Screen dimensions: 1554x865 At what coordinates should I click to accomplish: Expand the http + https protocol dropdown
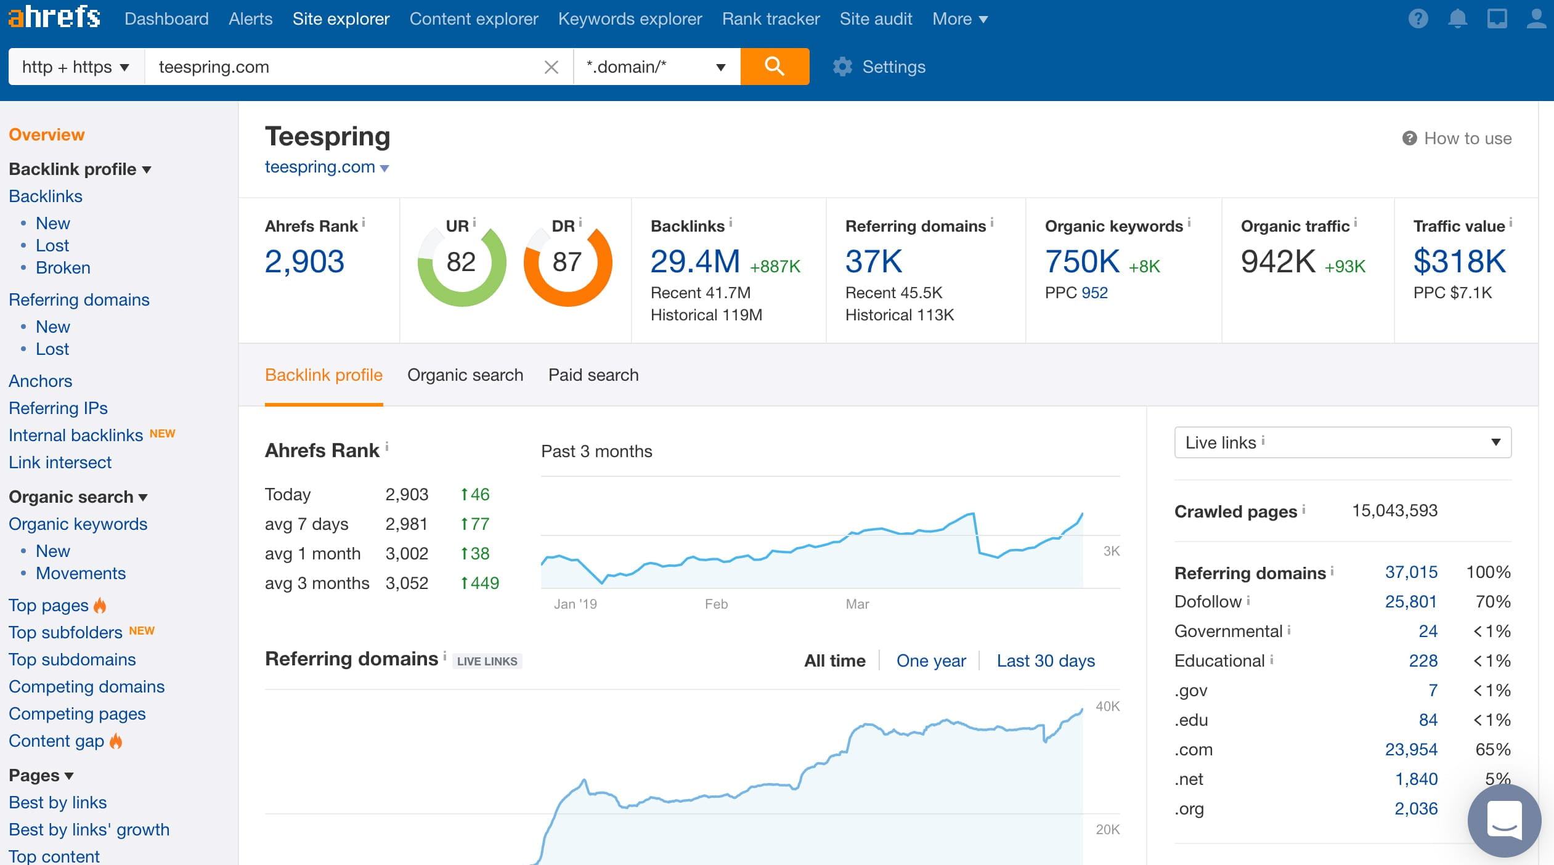coord(75,66)
